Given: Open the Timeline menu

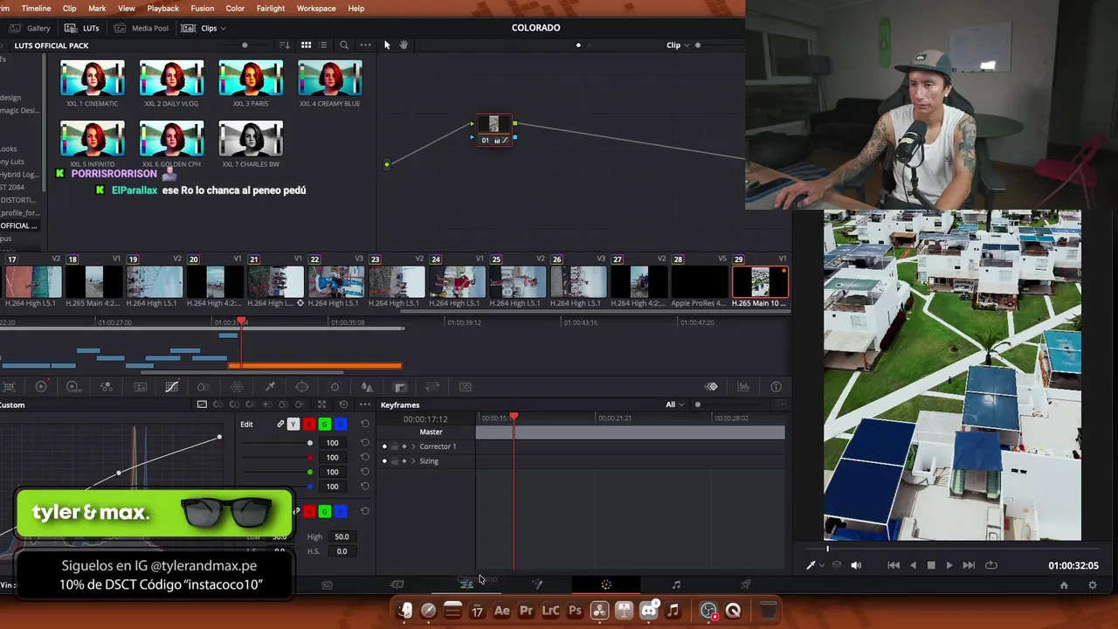Looking at the screenshot, I should tap(36, 8).
